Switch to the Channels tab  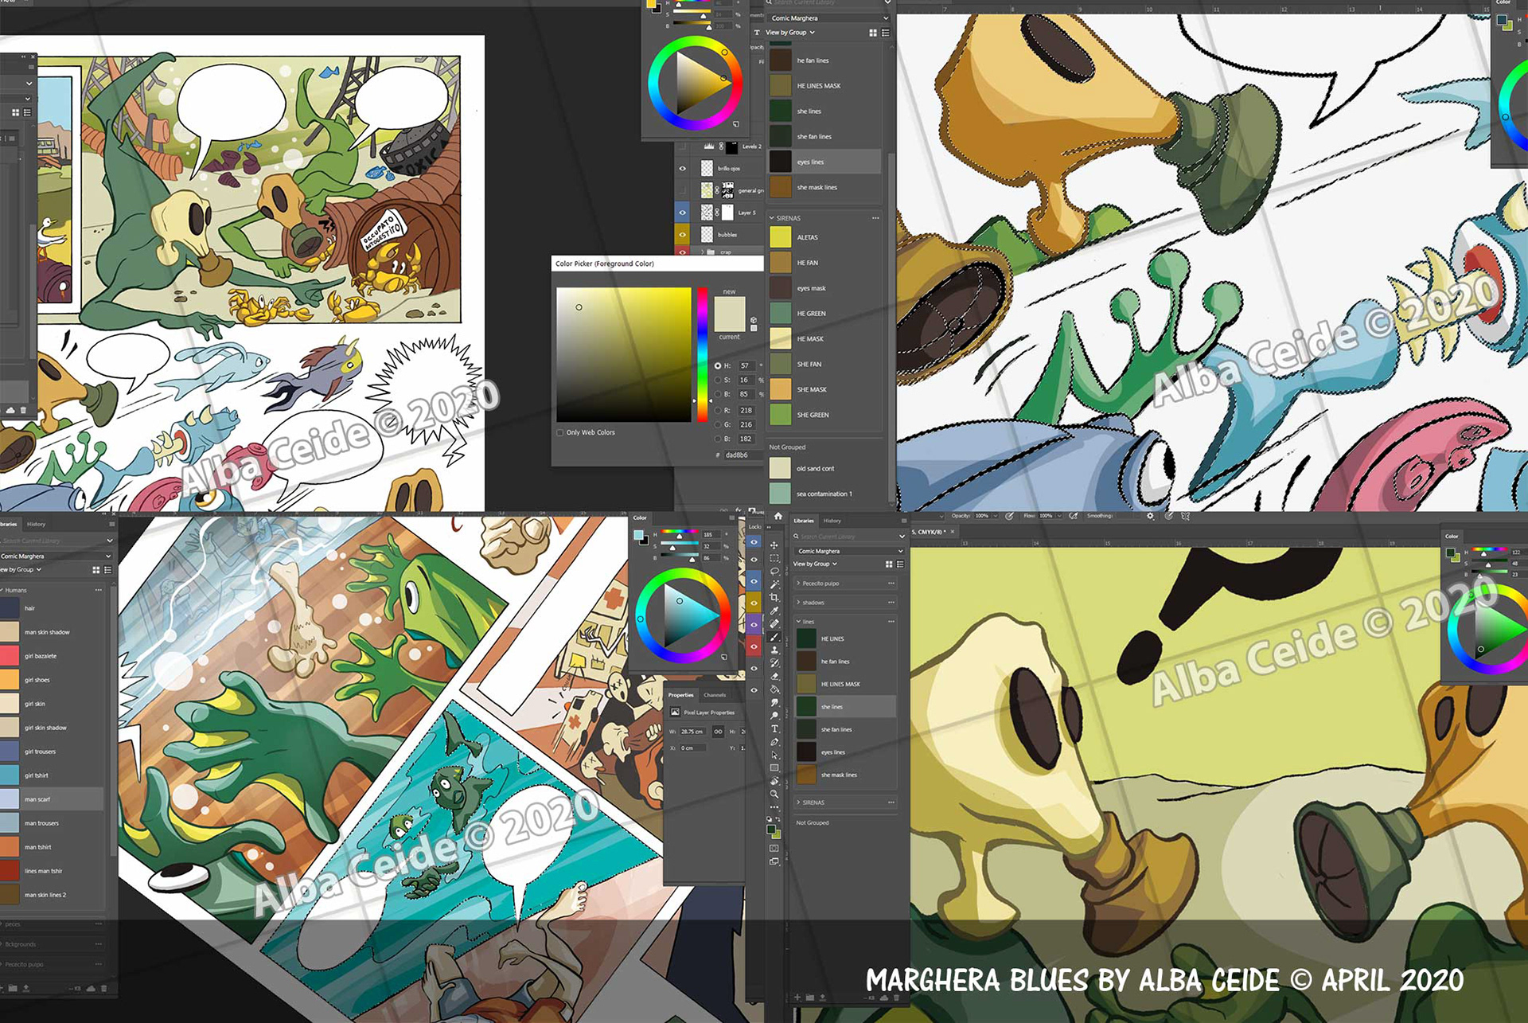point(714,695)
